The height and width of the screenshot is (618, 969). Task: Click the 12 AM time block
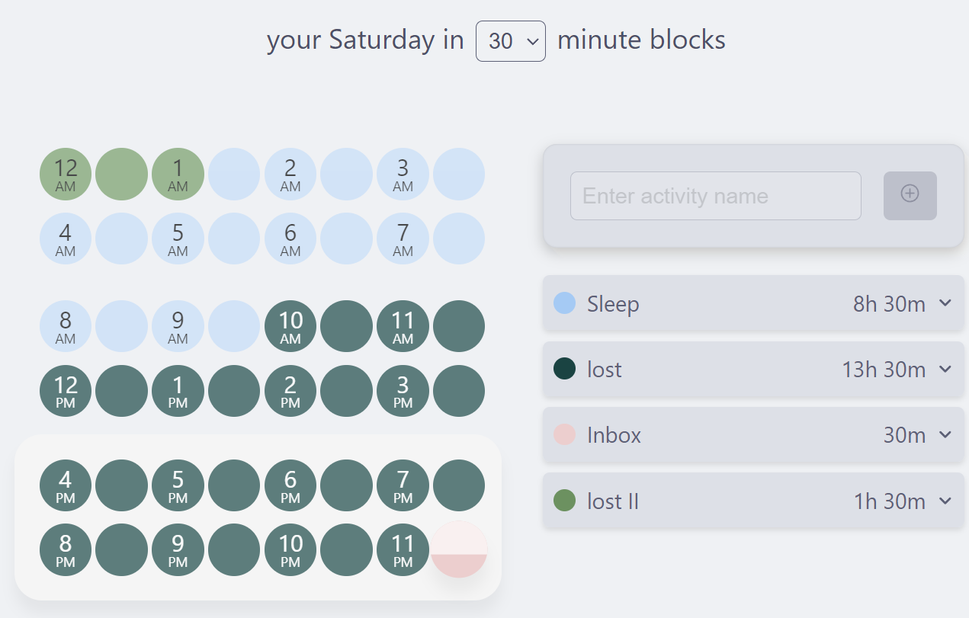coord(66,174)
